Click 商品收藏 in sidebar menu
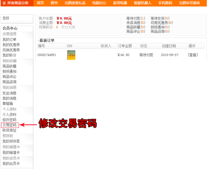The width and height of the screenshot is (208, 169). [x=9, y=66]
